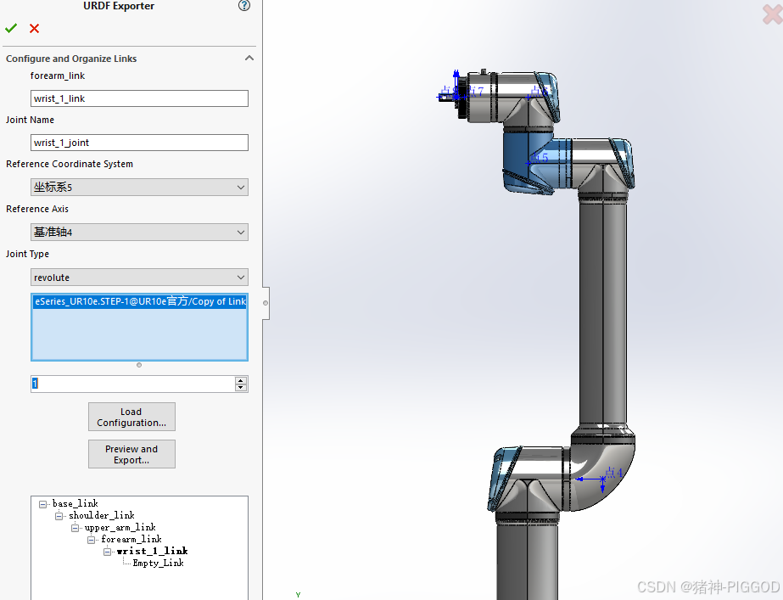Select the eSeries_UR10e.STEP-1 item in the list

[139, 301]
